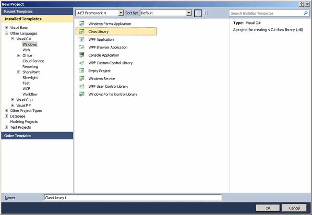Image resolution: width=312 pixels, height=215 pixels.
Task: Select the Windows Service template name
Action: pos(102,79)
